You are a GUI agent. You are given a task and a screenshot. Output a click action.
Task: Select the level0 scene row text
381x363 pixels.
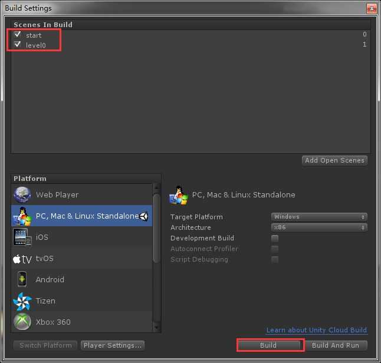coord(36,45)
